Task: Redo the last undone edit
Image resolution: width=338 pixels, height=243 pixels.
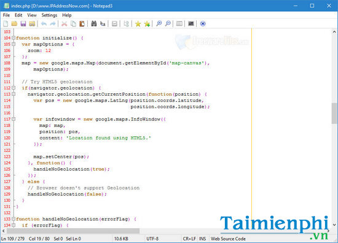Action: click(x=53, y=24)
